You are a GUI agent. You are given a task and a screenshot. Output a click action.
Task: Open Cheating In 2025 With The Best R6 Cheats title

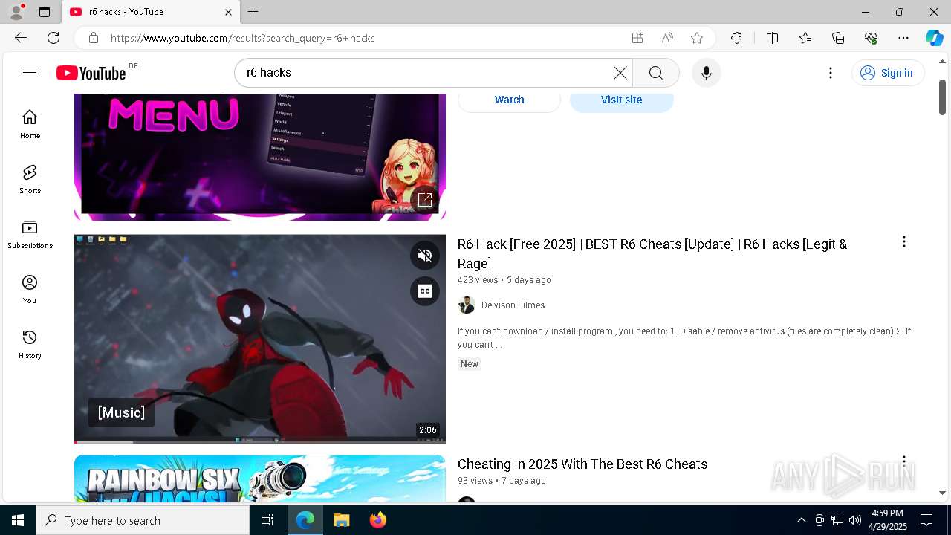click(x=582, y=464)
